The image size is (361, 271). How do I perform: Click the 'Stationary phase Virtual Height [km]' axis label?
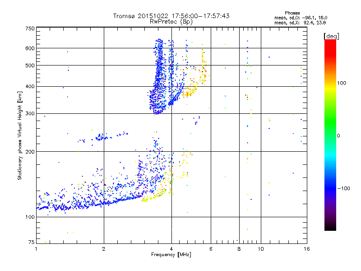tap(19, 135)
